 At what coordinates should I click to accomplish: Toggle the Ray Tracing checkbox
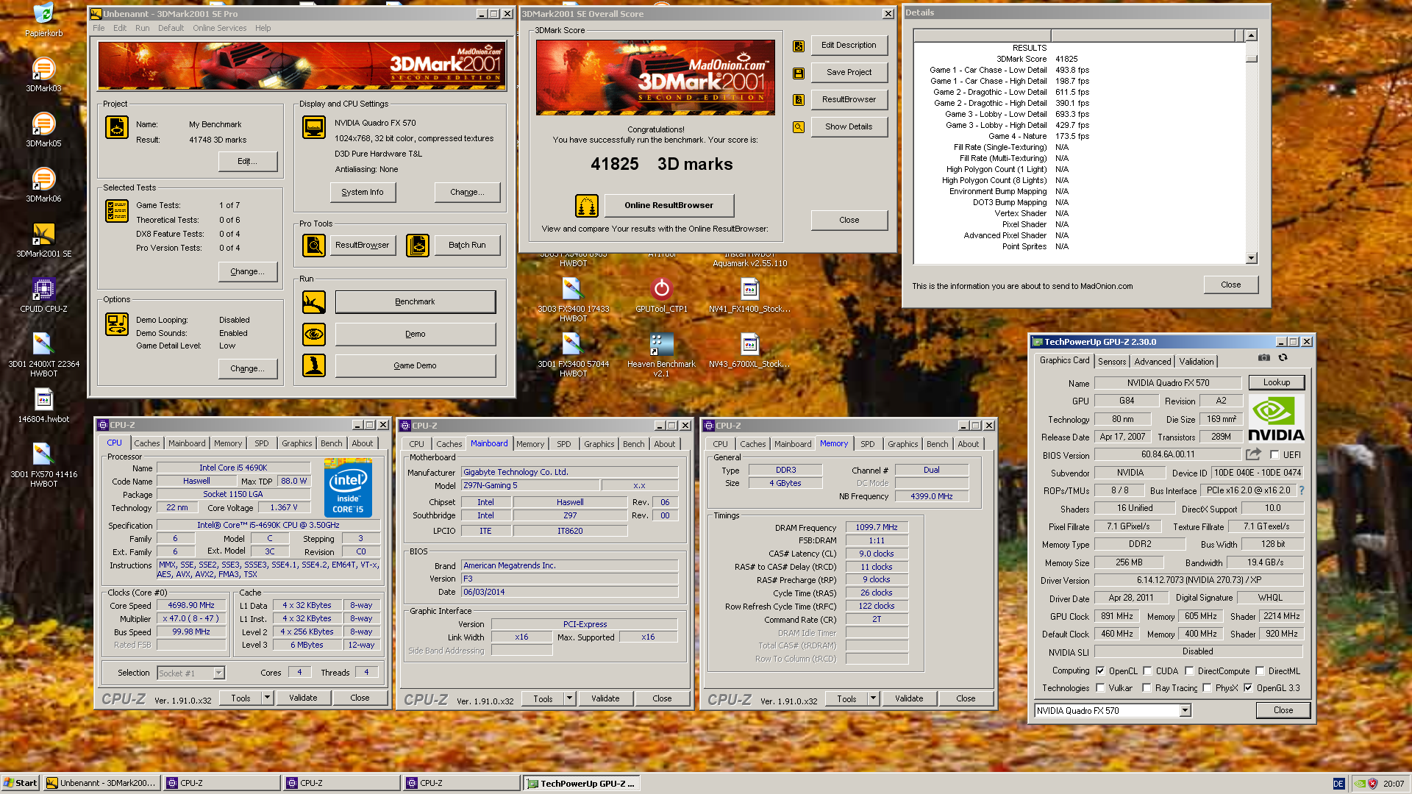click(1147, 688)
